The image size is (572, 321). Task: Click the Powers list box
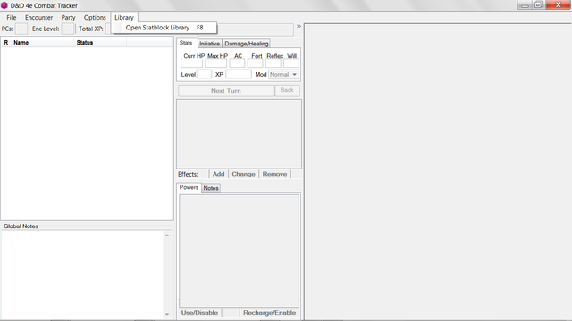click(239, 251)
